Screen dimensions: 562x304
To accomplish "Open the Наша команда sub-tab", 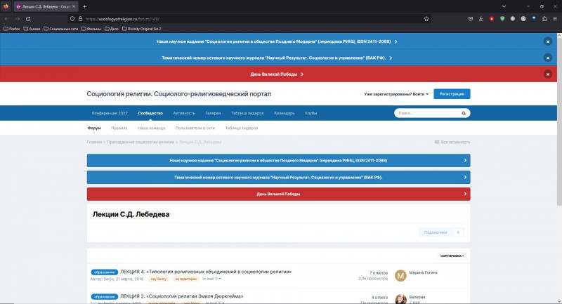I will (151, 128).
